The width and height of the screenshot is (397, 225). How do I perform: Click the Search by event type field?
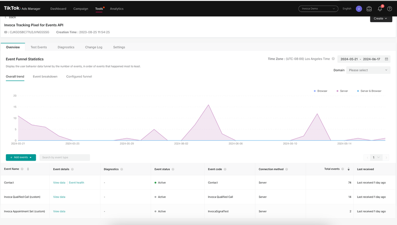point(64,157)
